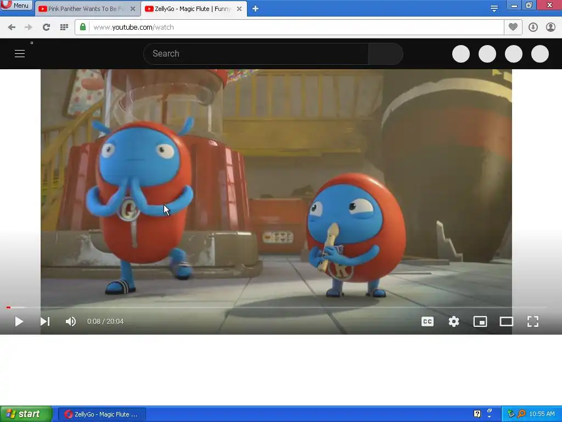Go back to previous page
Image resolution: width=562 pixels, height=422 pixels.
[x=12, y=27]
